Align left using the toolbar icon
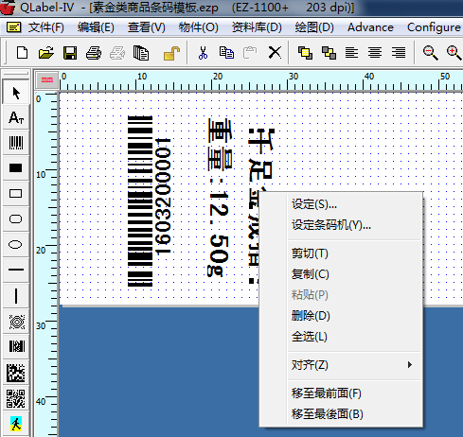 [351, 53]
